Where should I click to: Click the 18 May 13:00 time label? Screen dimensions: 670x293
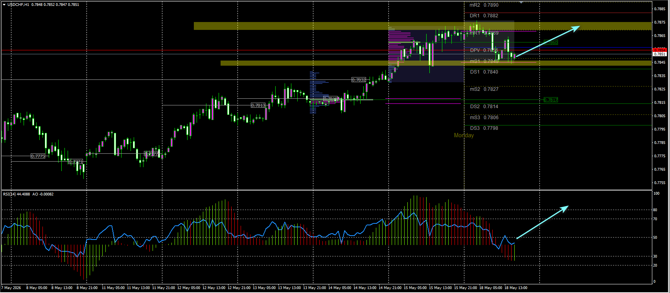tap(516, 288)
